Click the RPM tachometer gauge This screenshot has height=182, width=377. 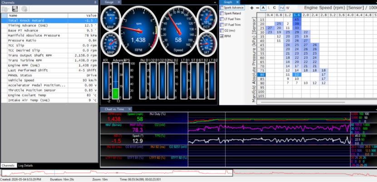coord(139,30)
